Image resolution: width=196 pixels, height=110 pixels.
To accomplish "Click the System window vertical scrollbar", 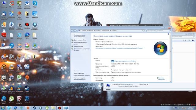I will click(170, 52).
